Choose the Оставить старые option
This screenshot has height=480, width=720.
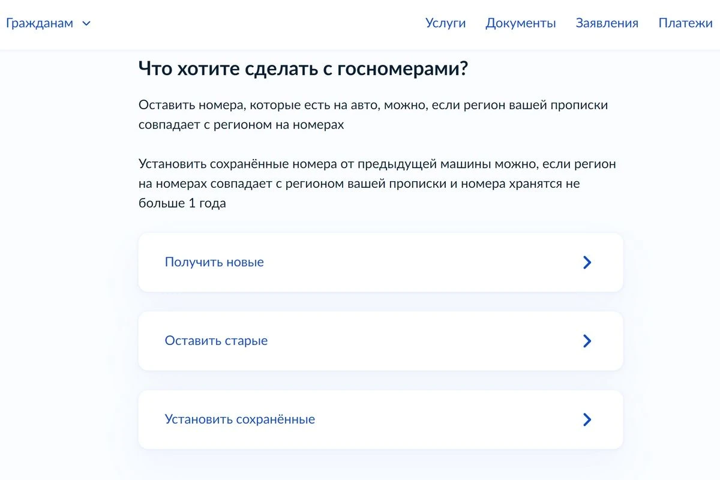380,341
